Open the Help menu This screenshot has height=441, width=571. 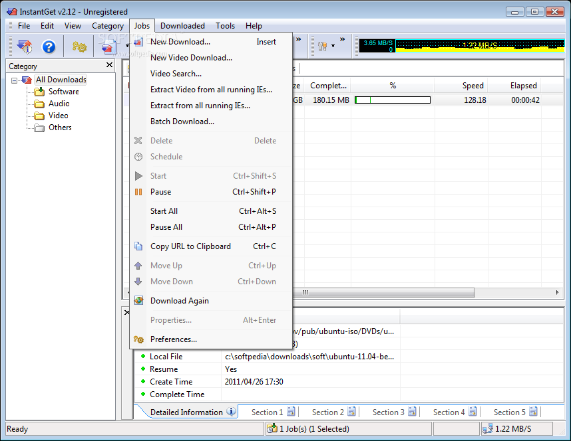[x=254, y=26]
